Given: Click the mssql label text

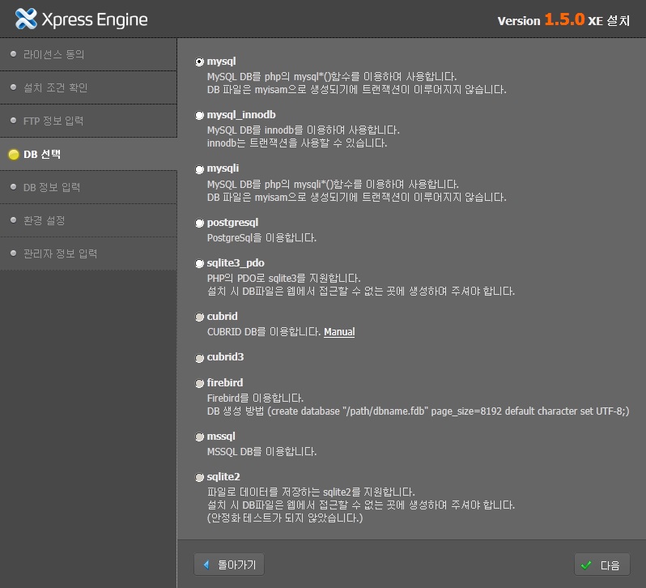Looking at the screenshot, I should [221, 437].
